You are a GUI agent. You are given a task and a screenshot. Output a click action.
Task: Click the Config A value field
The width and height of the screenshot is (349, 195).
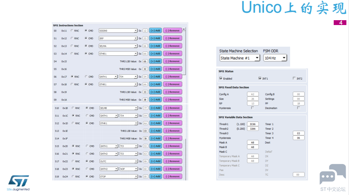[253, 94]
